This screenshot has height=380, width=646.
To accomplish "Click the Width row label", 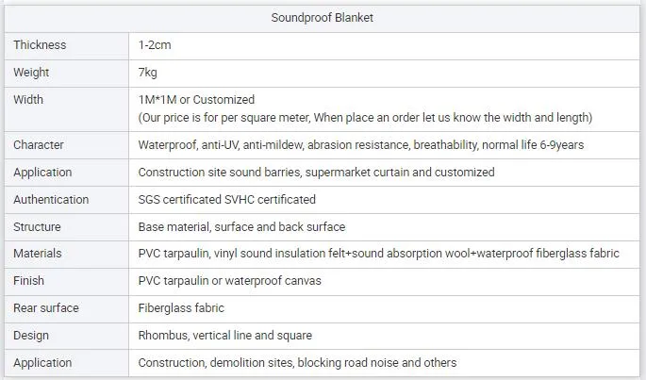I will pos(28,100).
